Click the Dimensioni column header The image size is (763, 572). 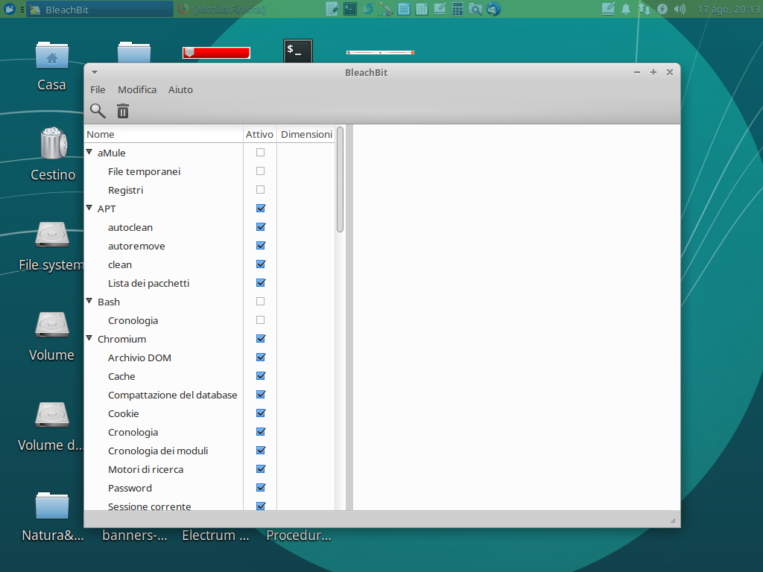tap(306, 134)
